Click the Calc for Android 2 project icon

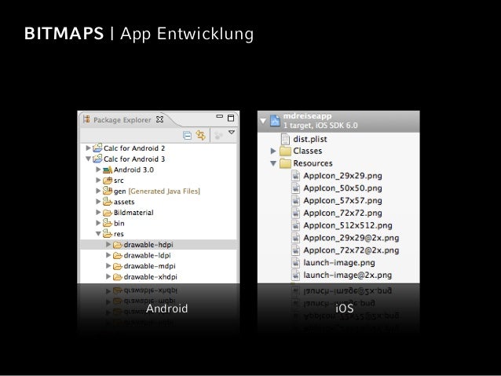coord(97,148)
